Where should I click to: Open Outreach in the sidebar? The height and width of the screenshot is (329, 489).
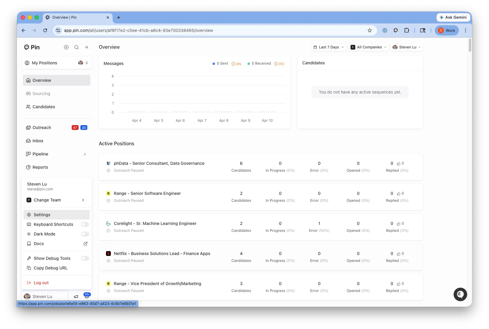pos(57,128)
